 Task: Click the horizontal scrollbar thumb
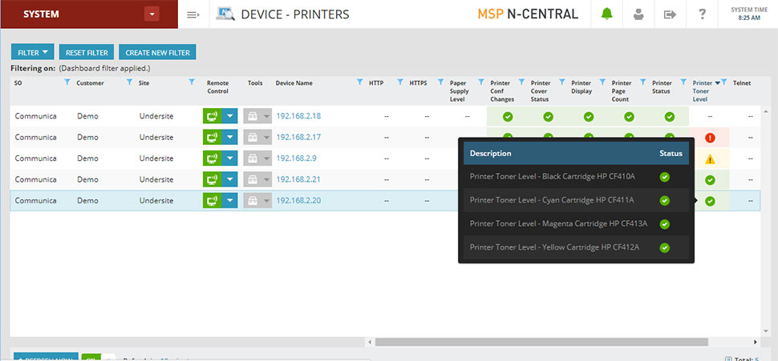pyautogui.click(x=541, y=342)
